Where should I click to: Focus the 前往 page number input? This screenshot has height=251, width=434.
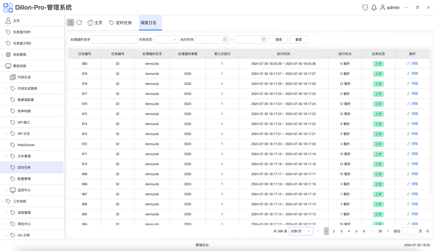pyautogui.click(x=409, y=231)
